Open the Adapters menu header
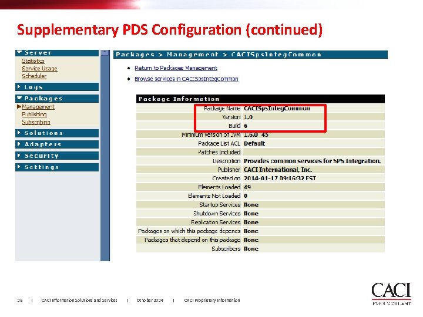The image size is (423, 317). 57,144
